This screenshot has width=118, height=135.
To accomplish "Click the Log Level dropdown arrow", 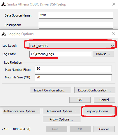I will click(112, 46).
